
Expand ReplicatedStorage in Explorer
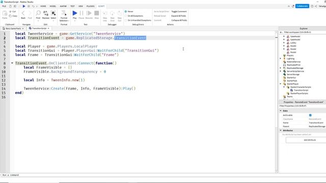[281, 68]
